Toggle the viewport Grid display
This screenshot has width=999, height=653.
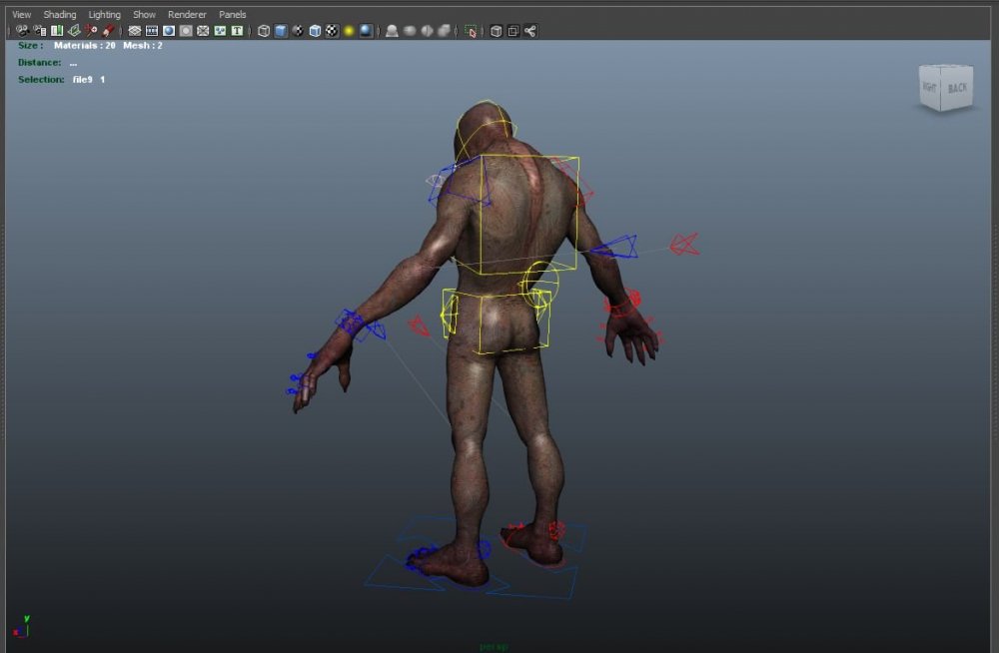tap(135, 31)
